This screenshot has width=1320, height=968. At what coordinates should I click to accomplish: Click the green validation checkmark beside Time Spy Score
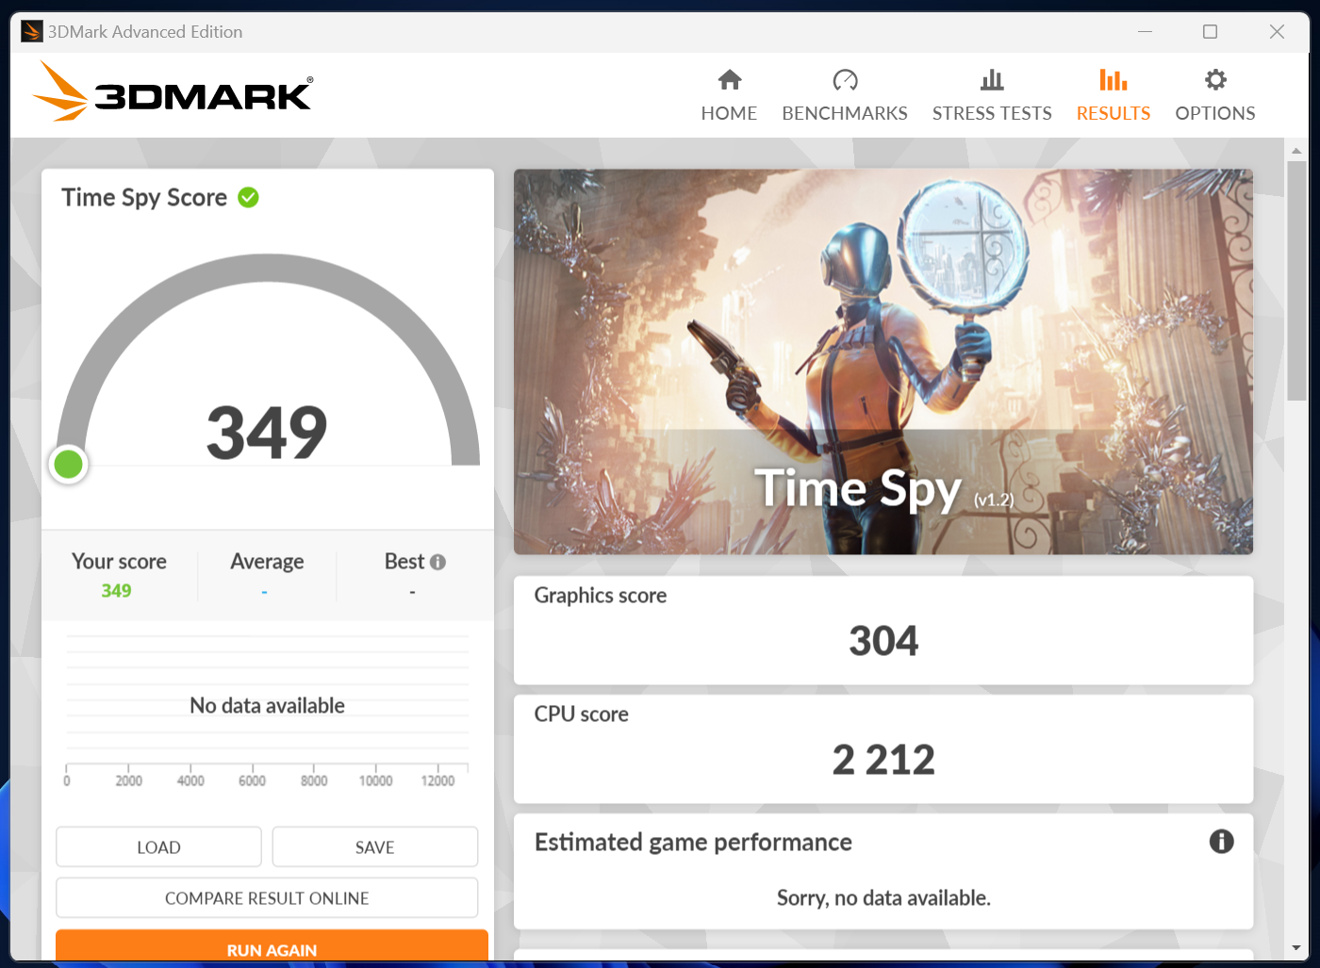(248, 197)
